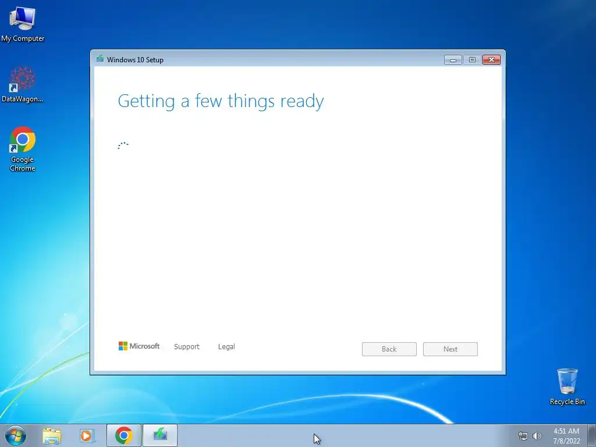The image size is (596, 447).
Task: Select the DataWagon desktop shortcut
Action: (x=23, y=84)
